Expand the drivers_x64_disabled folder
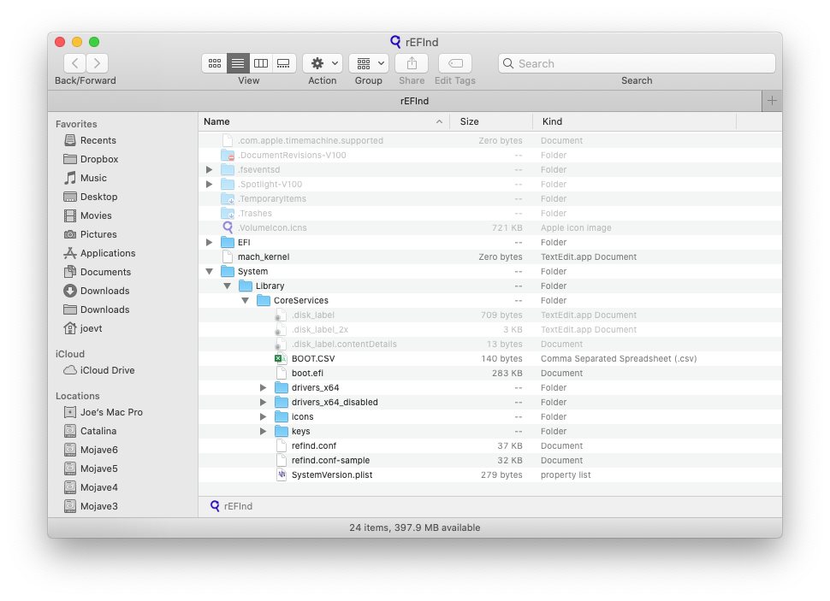 tap(263, 402)
